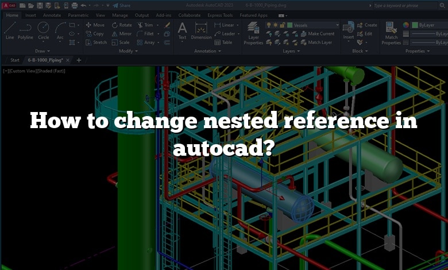The width and height of the screenshot is (448, 270).
Task: Toggle the layer padlock lock icon
Action: pos(282,25)
